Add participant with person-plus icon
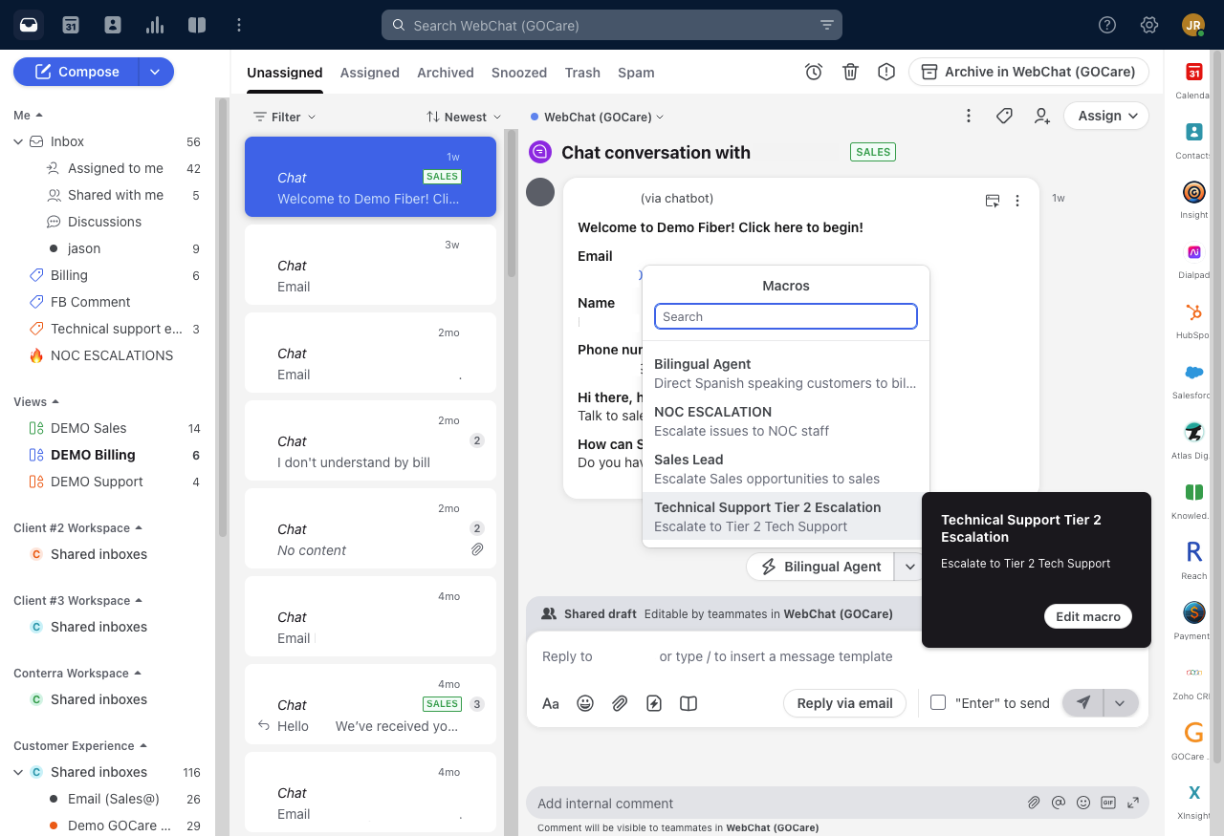 click(1041, 116)
